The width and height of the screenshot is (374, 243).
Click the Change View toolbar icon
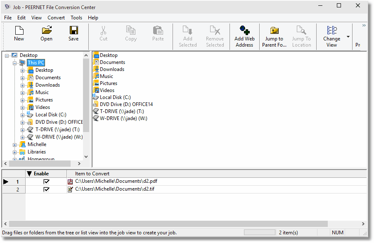pyautogui.click(x=332, y=30)
